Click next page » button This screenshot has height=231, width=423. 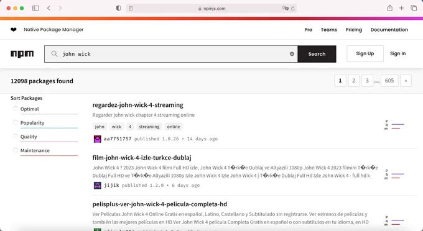coord(406,81)
